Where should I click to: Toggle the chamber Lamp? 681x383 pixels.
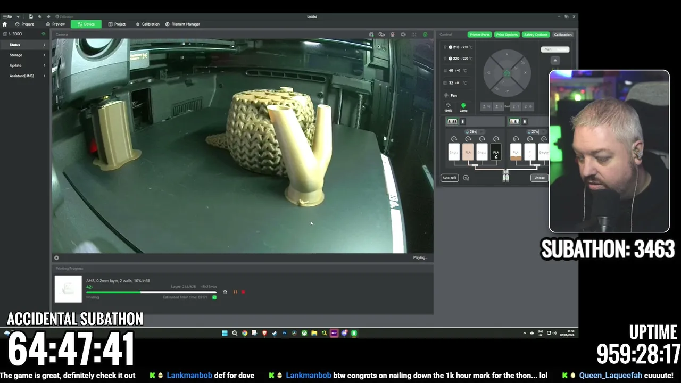[x=463, y=107]
